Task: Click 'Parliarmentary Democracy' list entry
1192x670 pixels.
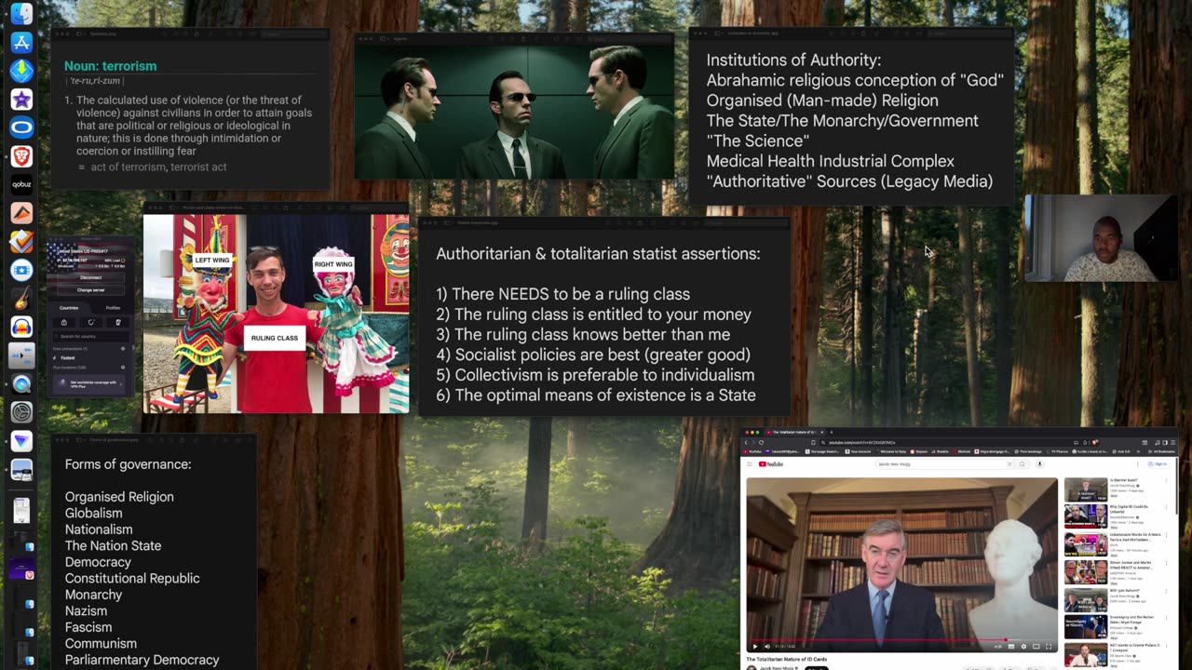Action: (142, 660)
